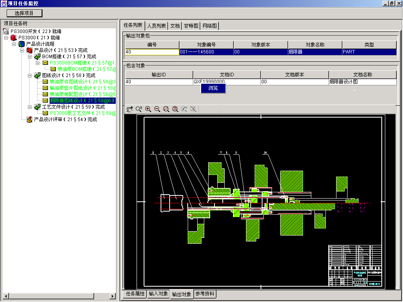Click the 编号 cell containing 40

coord(152,52)
